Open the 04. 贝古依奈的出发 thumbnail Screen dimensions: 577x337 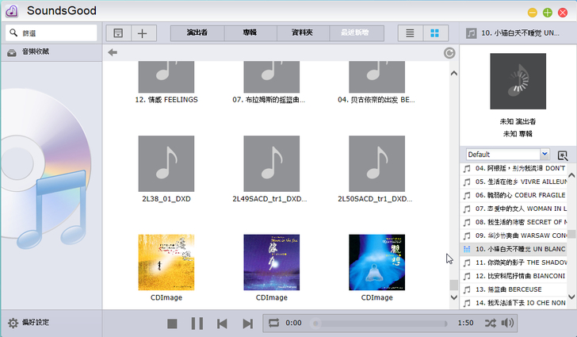pyautogui.click(x=376, y=77)
